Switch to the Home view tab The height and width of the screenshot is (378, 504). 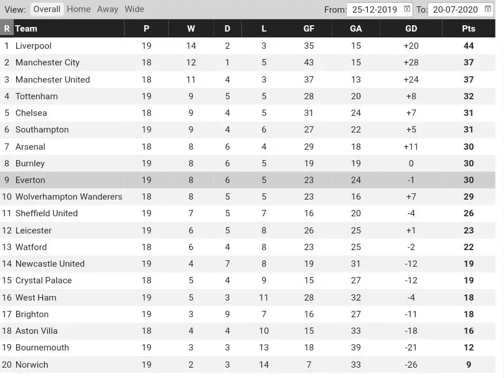pyautogui.click(x=79, y=9)
